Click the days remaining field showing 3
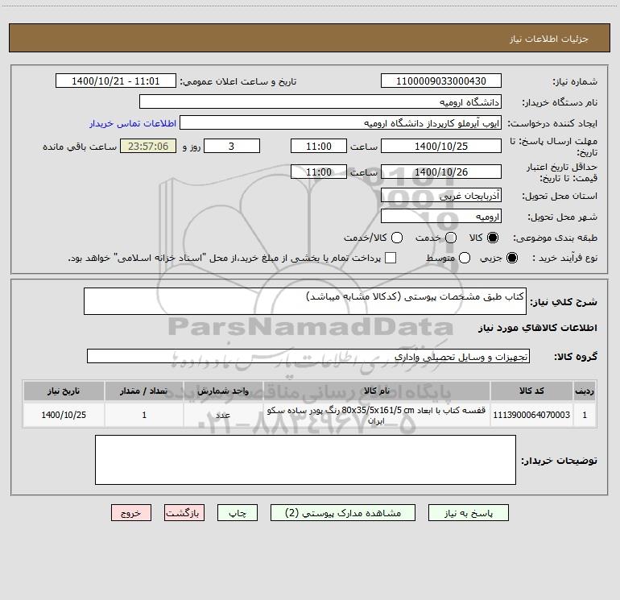Viewport: 620px width, 600px height. point(232,146)
